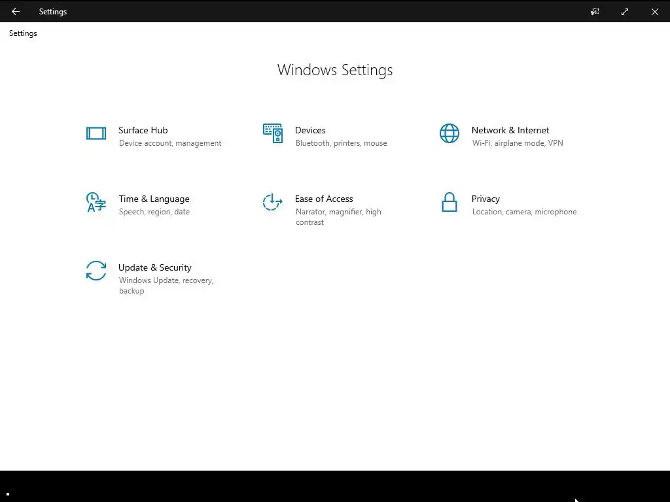Open the Surface Hub display icon
This screenshot has height=502, width=670.
[x=96, y=133]
